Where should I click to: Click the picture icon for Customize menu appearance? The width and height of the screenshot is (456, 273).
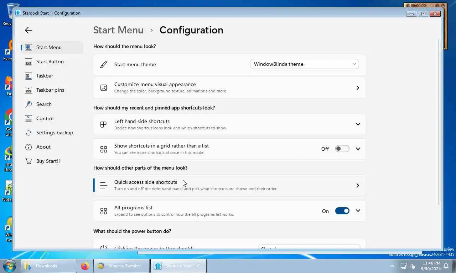[x=104, y=88]
